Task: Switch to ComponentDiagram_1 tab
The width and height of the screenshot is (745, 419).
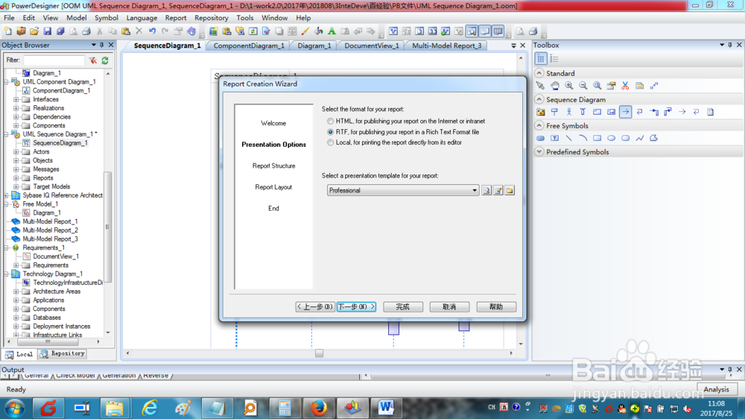Action: tap(249, 45)
